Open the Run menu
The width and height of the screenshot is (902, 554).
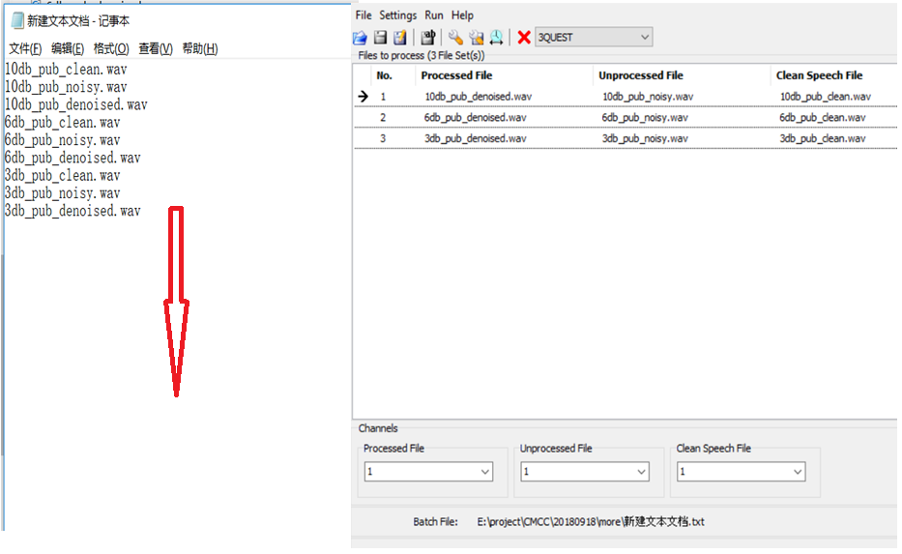click(434, 15)
